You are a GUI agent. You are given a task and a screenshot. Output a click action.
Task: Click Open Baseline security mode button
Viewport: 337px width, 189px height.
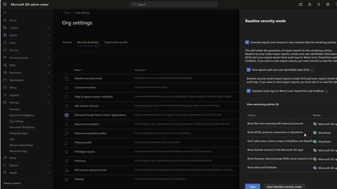(284, 187)
